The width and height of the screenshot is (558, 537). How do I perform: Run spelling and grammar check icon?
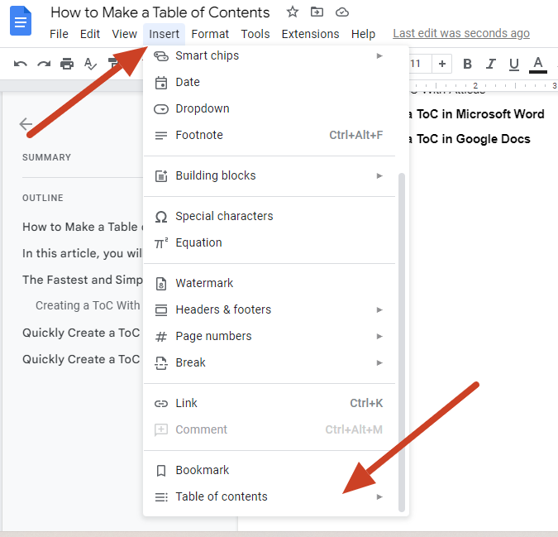coord(90,64)
